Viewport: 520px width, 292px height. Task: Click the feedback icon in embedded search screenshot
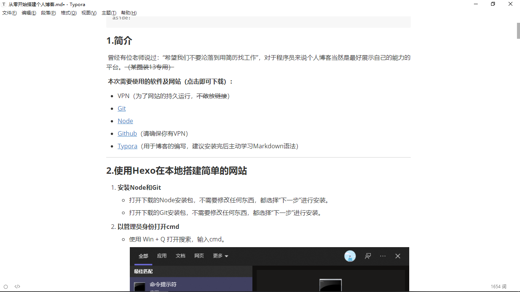tap(368, 256)
